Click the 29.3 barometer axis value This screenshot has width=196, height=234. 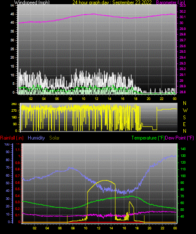pos(183,63)
